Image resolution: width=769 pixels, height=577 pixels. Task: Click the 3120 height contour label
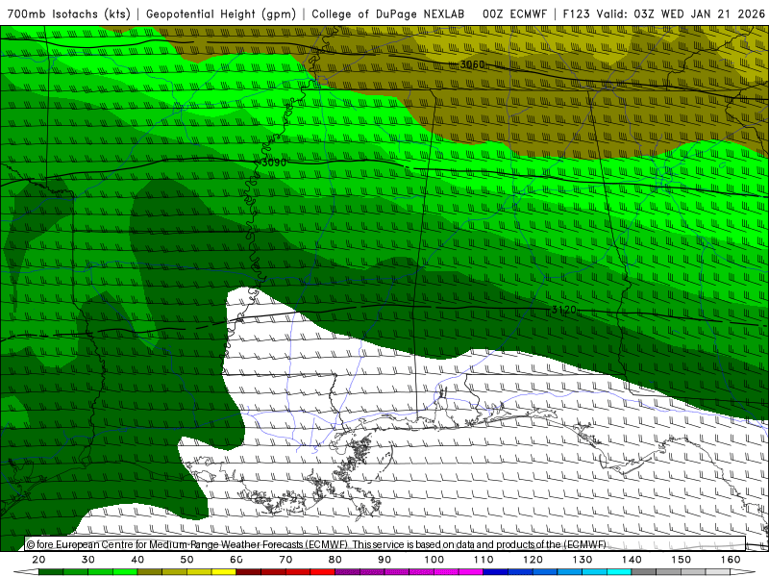(x=564, y=310)
